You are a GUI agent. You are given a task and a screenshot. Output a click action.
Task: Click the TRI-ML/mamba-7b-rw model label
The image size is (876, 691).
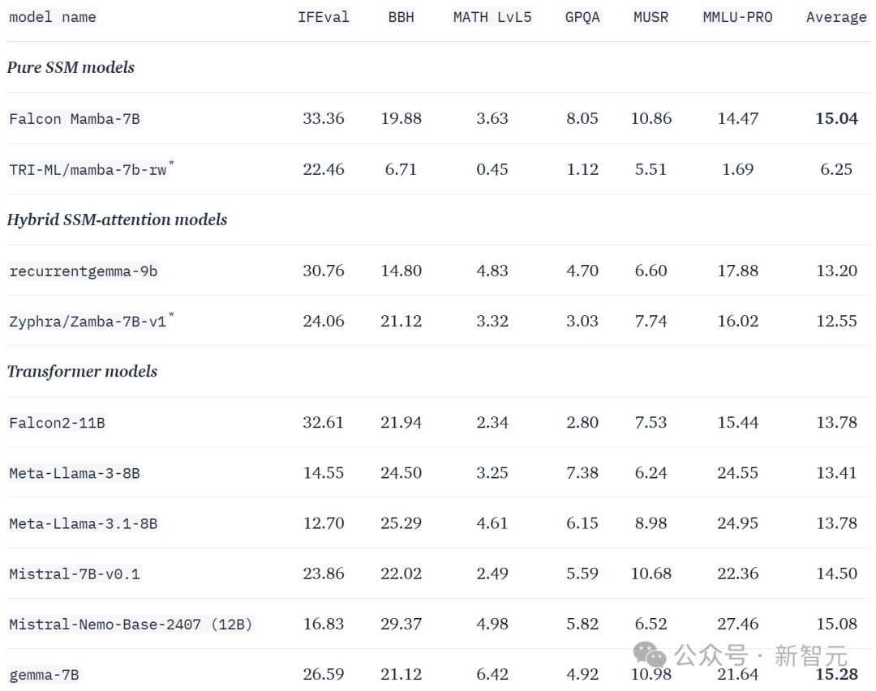[88, 169]
